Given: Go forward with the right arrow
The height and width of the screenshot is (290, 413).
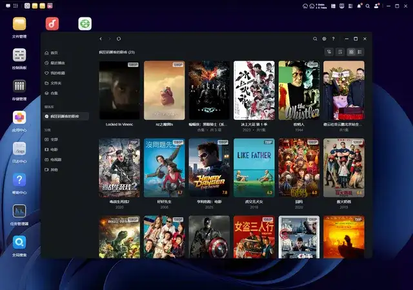Looking at the screenshot, I should (110, 39).
